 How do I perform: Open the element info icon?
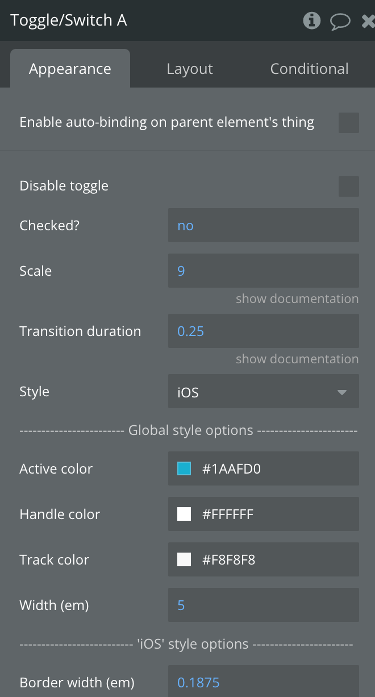311,20
